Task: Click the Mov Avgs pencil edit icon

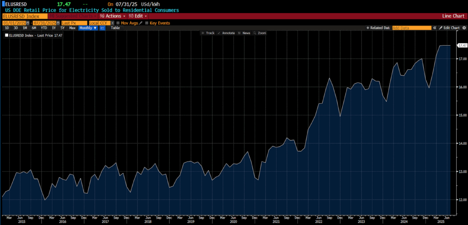Action: (141, 22)
